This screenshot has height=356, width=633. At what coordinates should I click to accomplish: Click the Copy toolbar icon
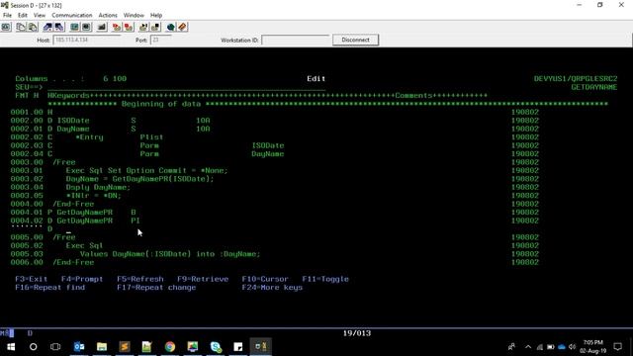tap(21, 27)
